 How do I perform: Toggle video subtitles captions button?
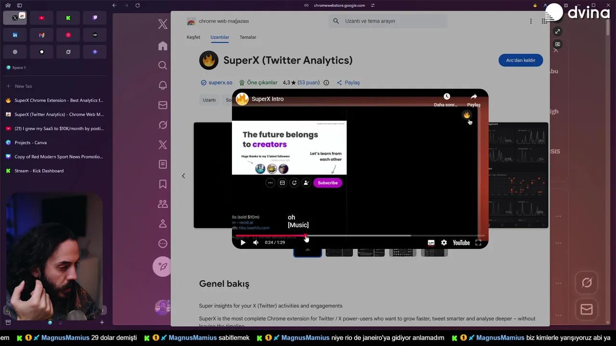(x=431, y=243)
